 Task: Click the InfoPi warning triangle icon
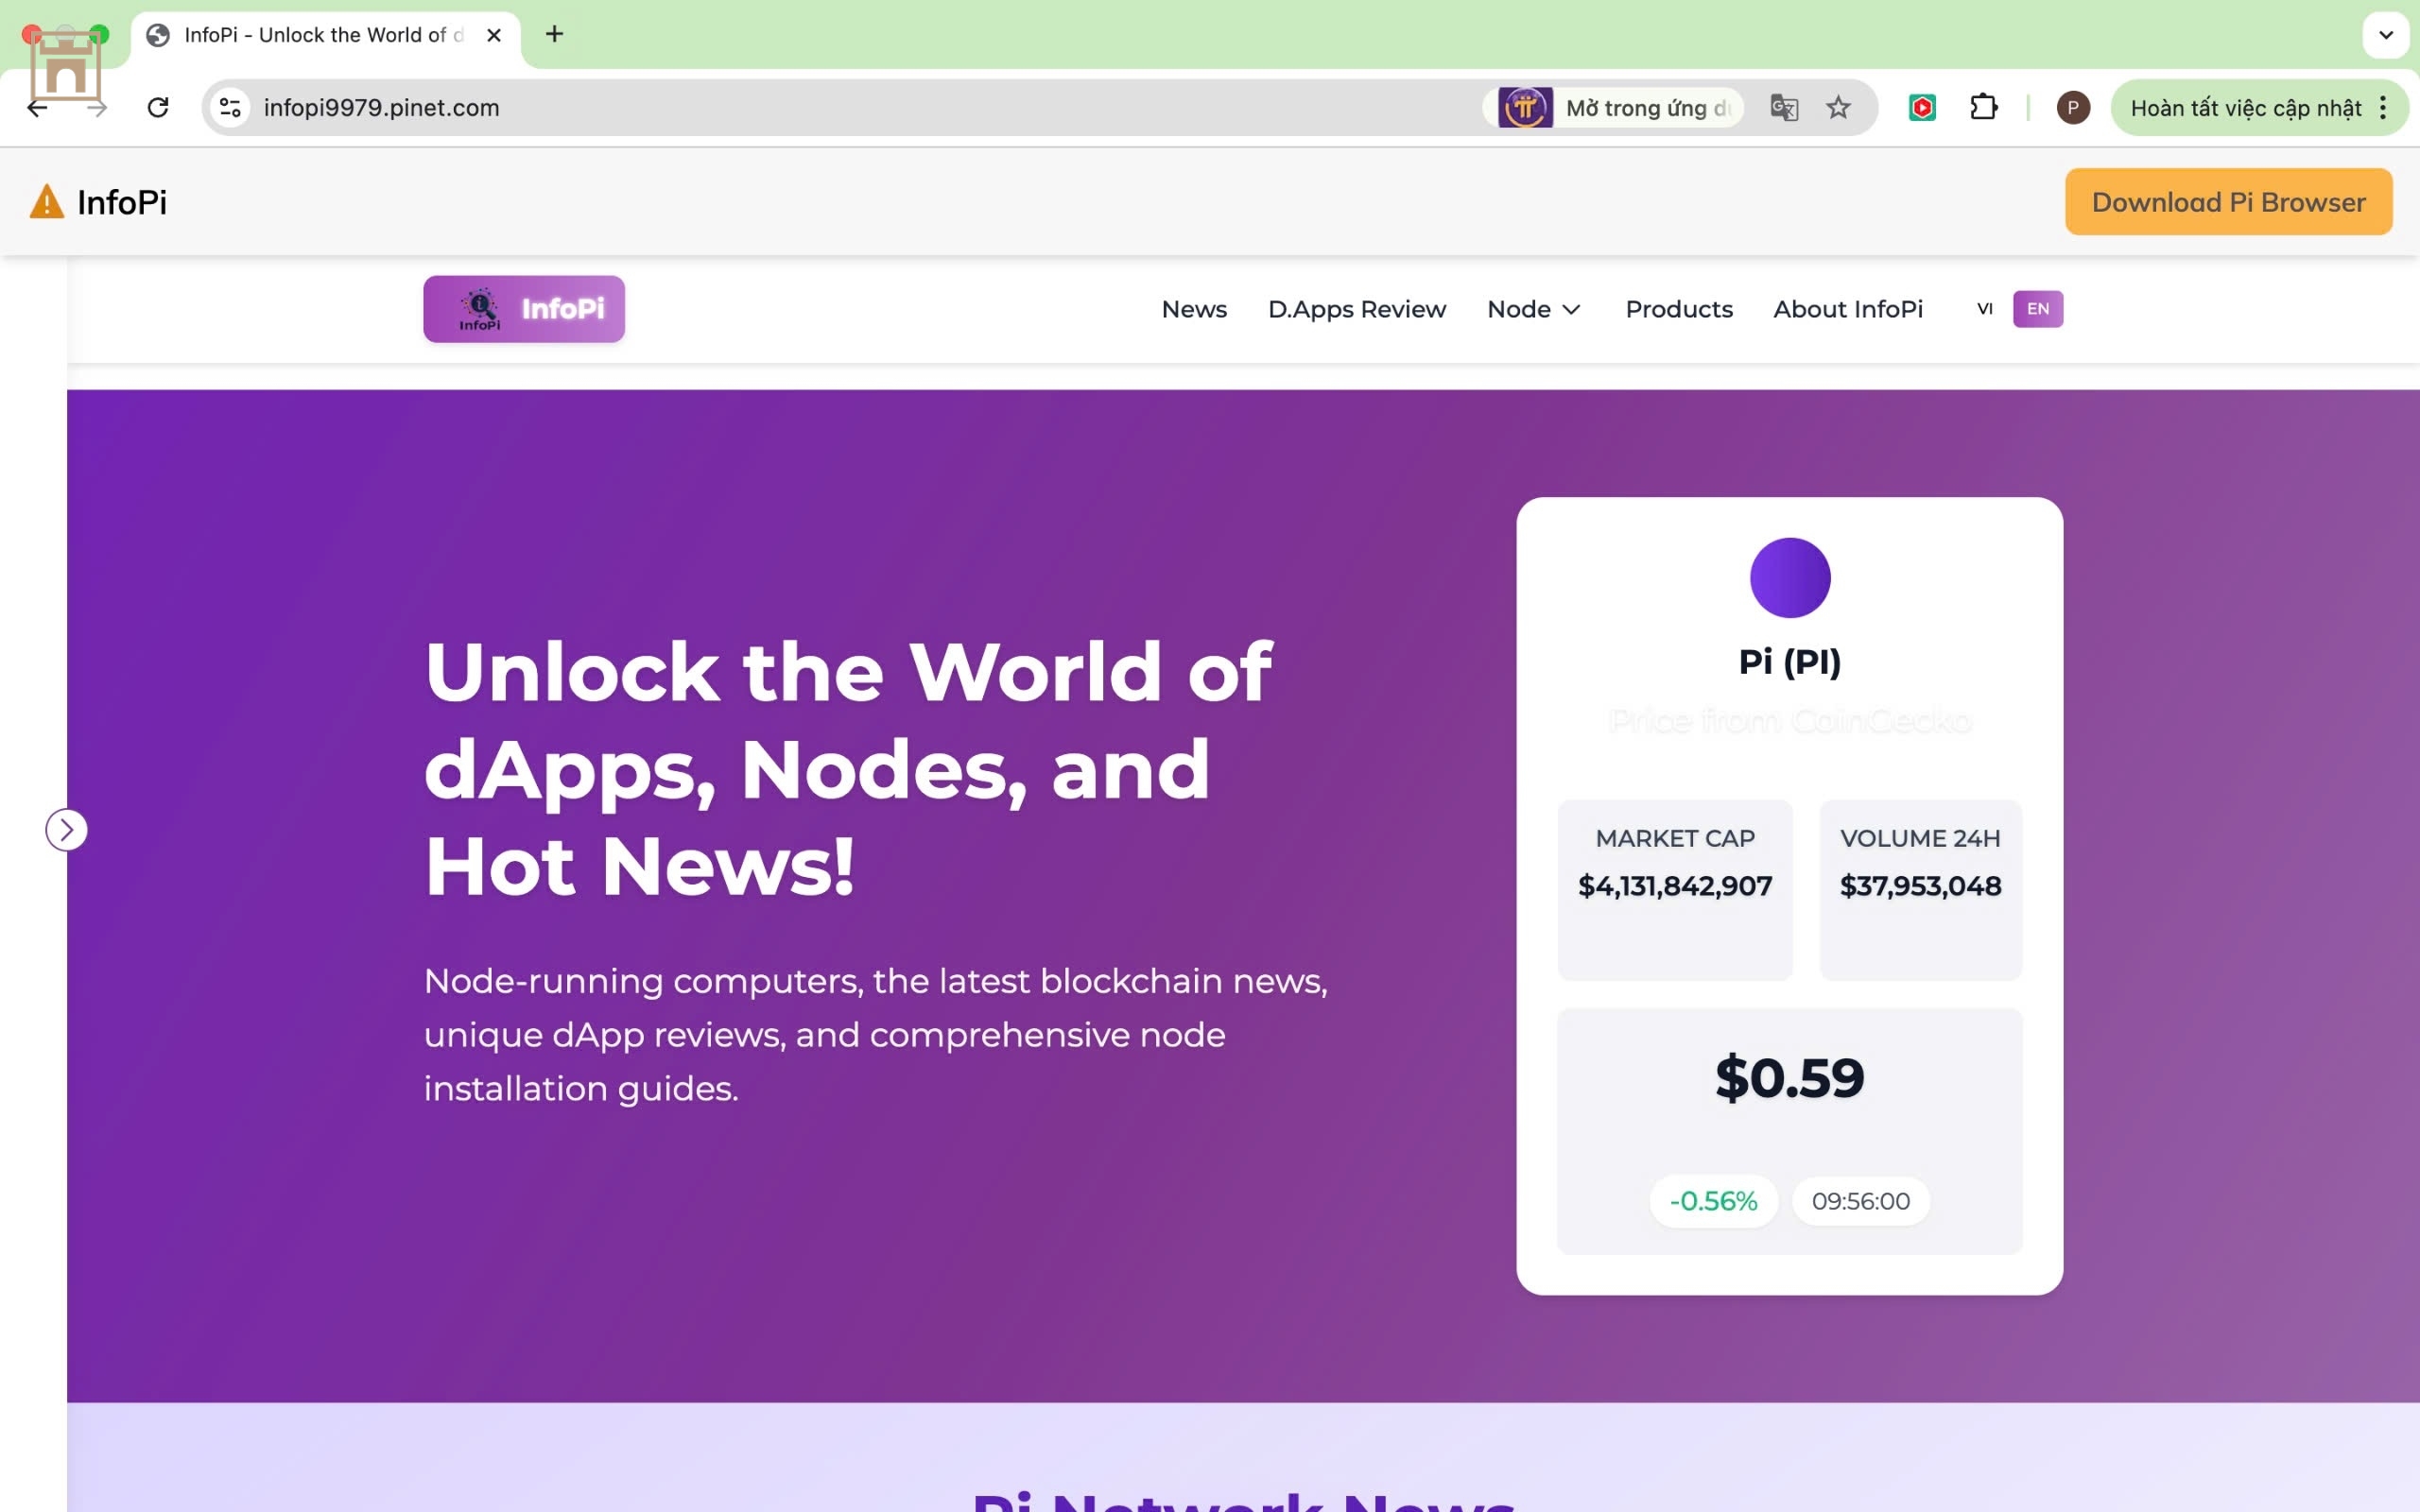pos(46,202)
